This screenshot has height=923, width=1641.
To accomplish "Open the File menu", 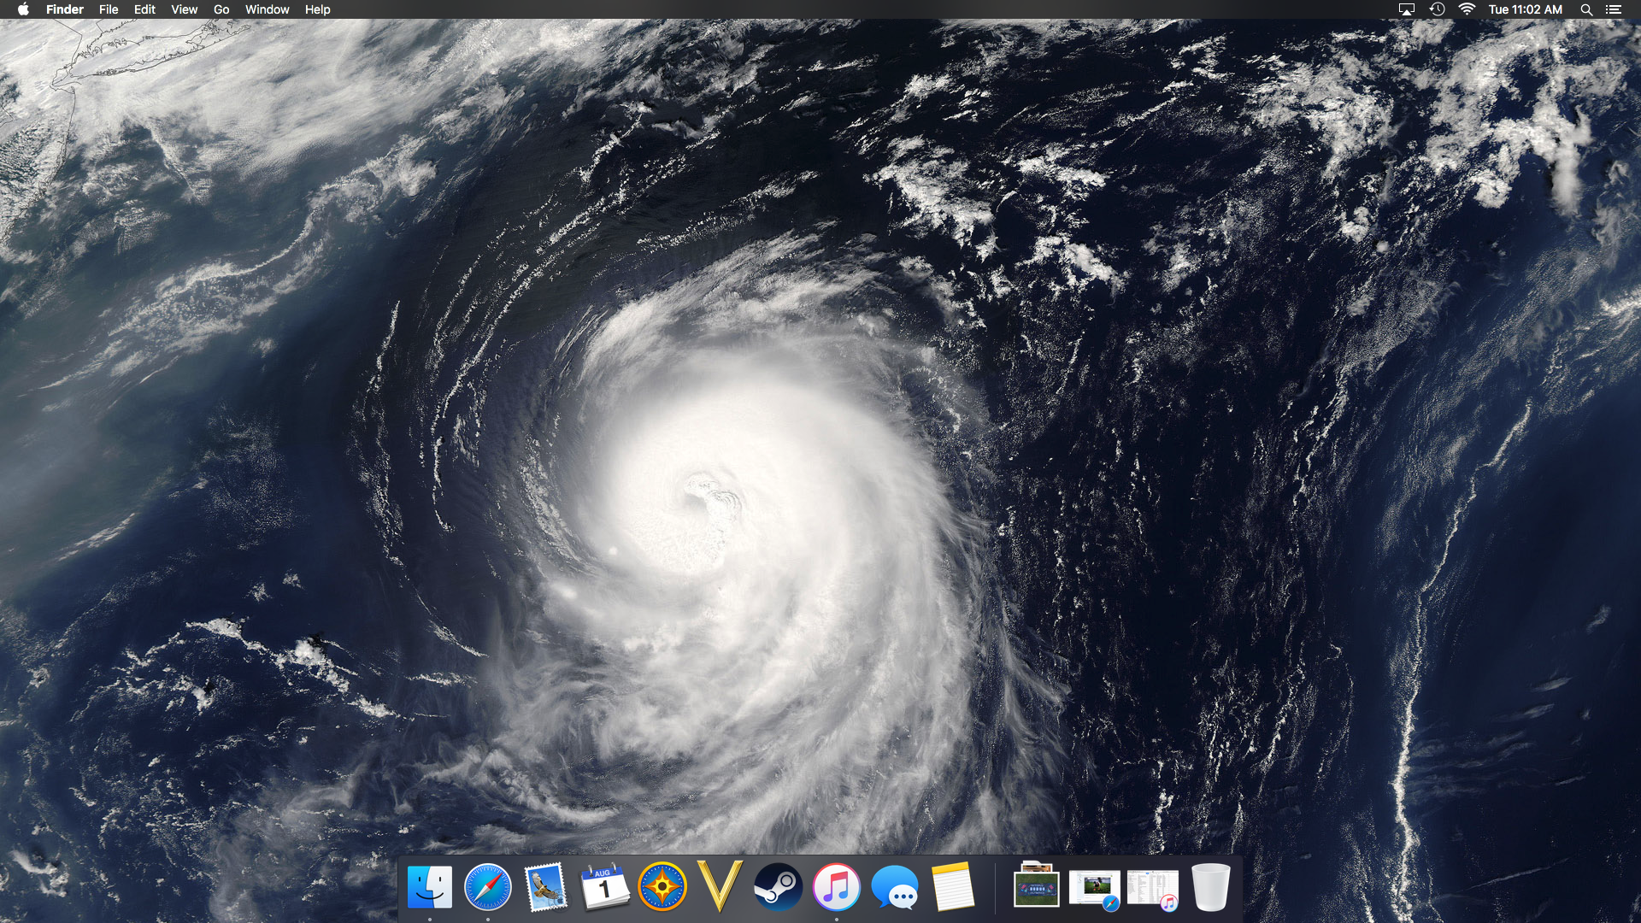I will point(109,9).
